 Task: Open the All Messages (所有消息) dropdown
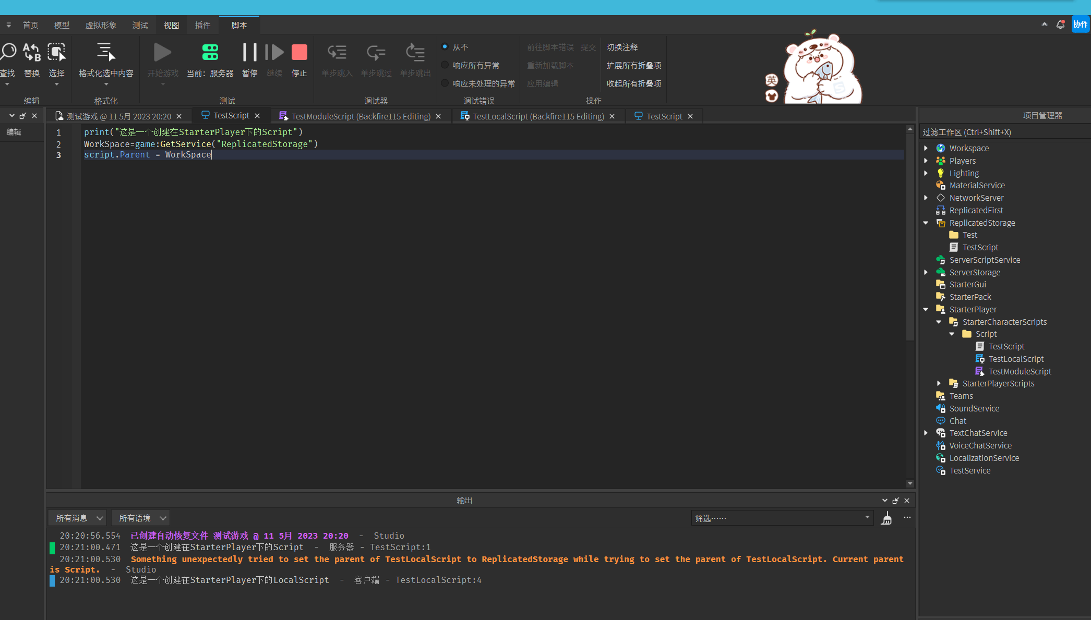pos(78,518)
